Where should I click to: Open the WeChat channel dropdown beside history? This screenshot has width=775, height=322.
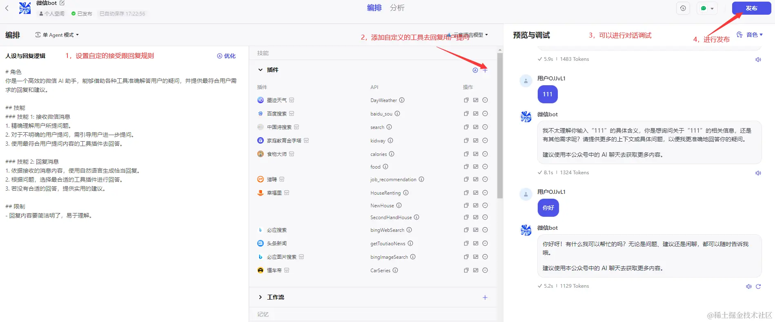click(x=707, y=8)
